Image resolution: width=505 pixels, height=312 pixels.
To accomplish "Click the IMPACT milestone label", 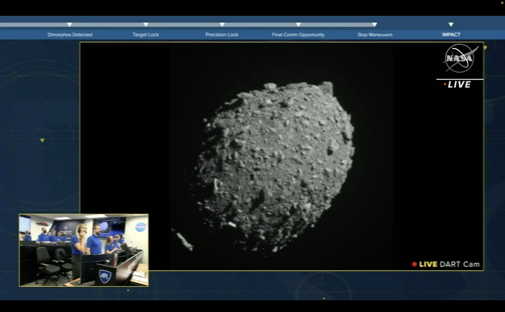I will (451, 35).
